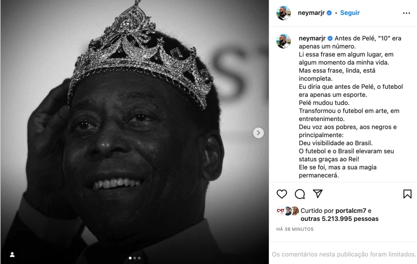Share post using paper plane icon

317,194
